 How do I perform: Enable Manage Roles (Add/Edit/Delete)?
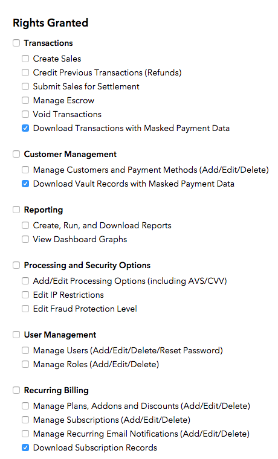[x=25, y=364]
